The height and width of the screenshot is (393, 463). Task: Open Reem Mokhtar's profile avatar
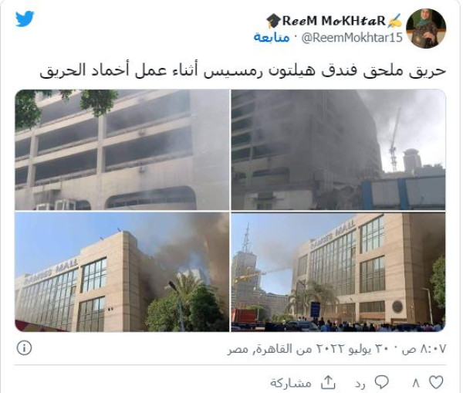point(426,29)
